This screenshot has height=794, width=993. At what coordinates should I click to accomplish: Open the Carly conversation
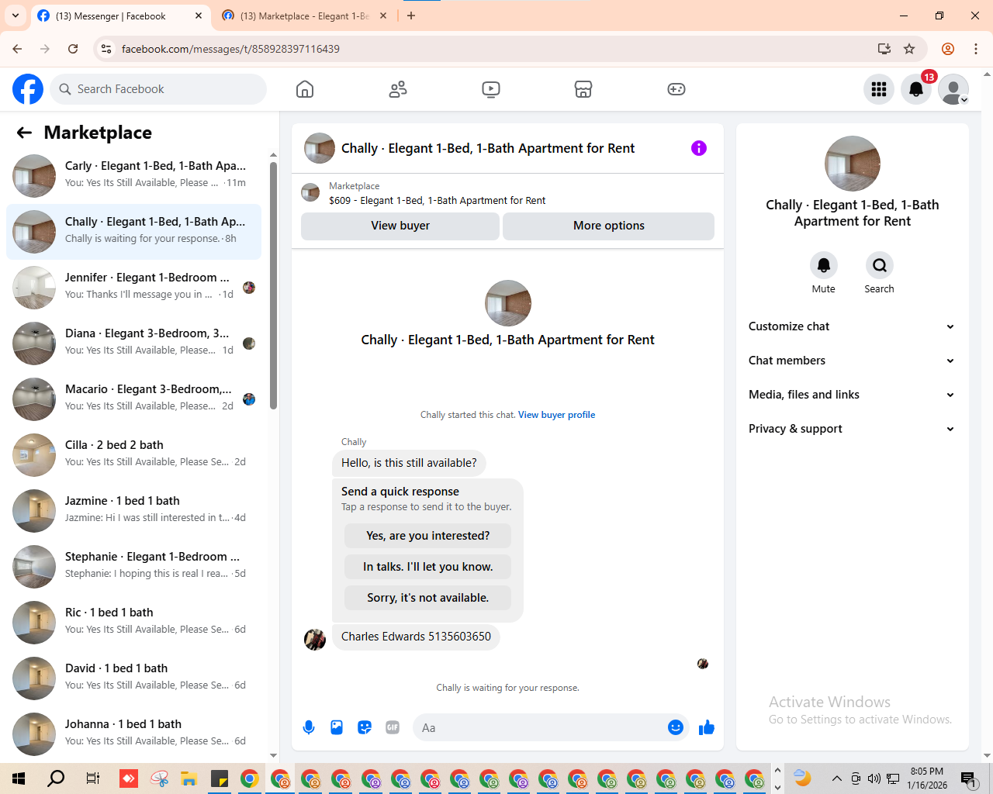[x=133, y=176]
